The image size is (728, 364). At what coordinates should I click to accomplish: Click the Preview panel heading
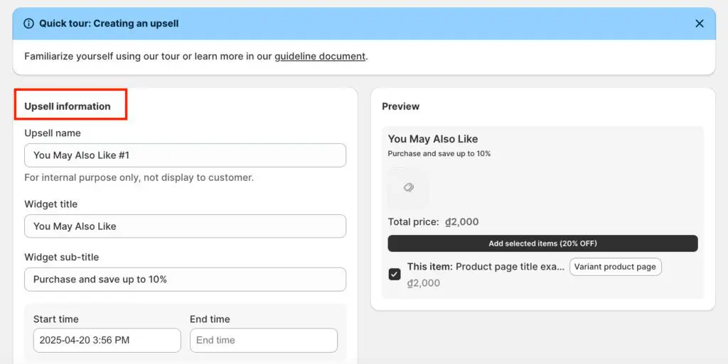[400, 106]
